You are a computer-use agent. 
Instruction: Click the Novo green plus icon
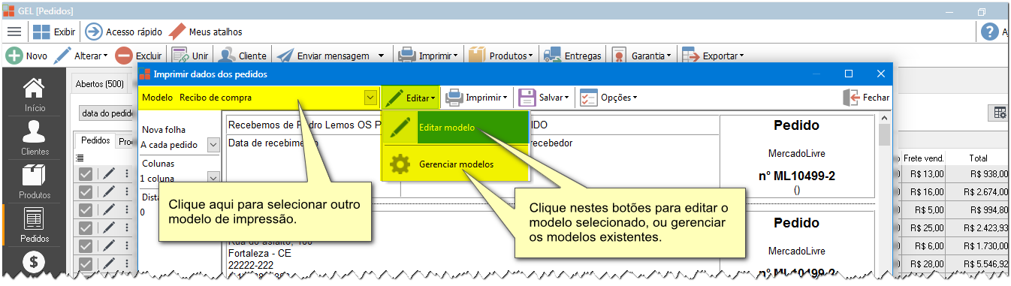coord(14,56)
